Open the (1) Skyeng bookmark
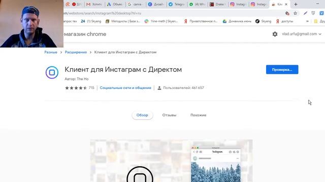325x182 pixels. (91, 21)
